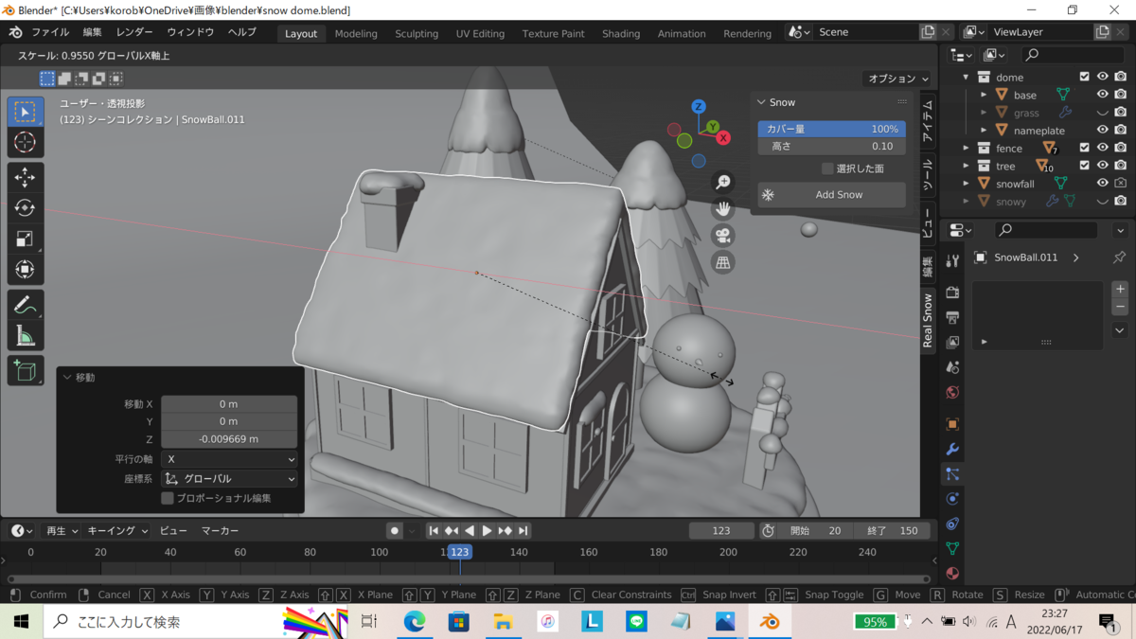Collapse the 移動 operator panel
1136x639 pixels.
[67, 377]
